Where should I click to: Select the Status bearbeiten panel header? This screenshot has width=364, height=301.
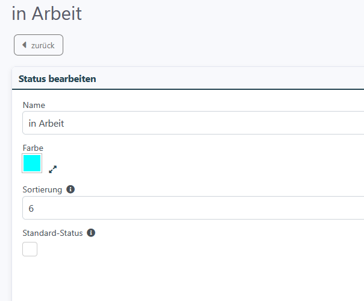point(188,79)
